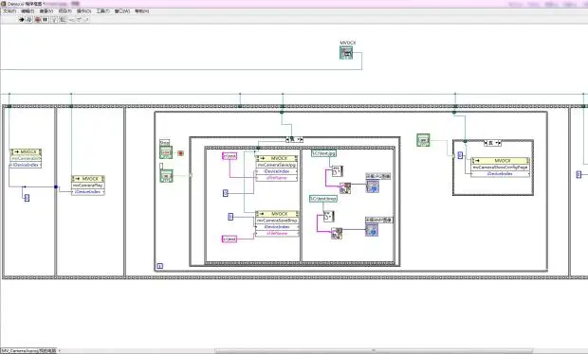This screenshot has height=354, width=588.
Task: Select pink string constant wired to mvCameraSaveJpg
Action: click(230, 156)
